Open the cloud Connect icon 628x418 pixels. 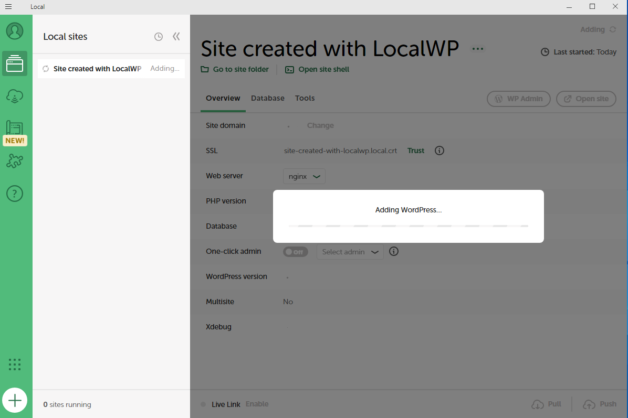pos(15,96)
